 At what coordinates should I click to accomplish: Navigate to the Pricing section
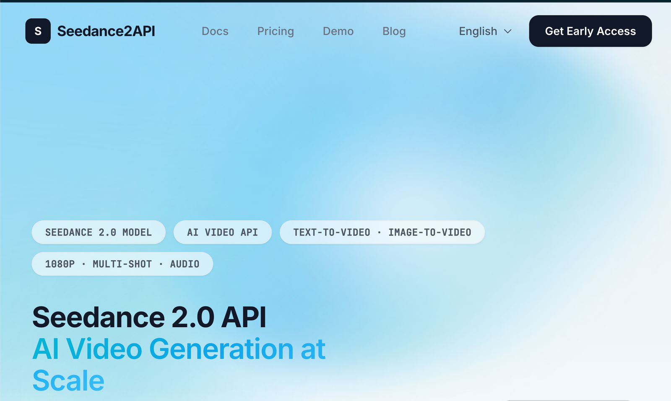(x=275, y=31)
